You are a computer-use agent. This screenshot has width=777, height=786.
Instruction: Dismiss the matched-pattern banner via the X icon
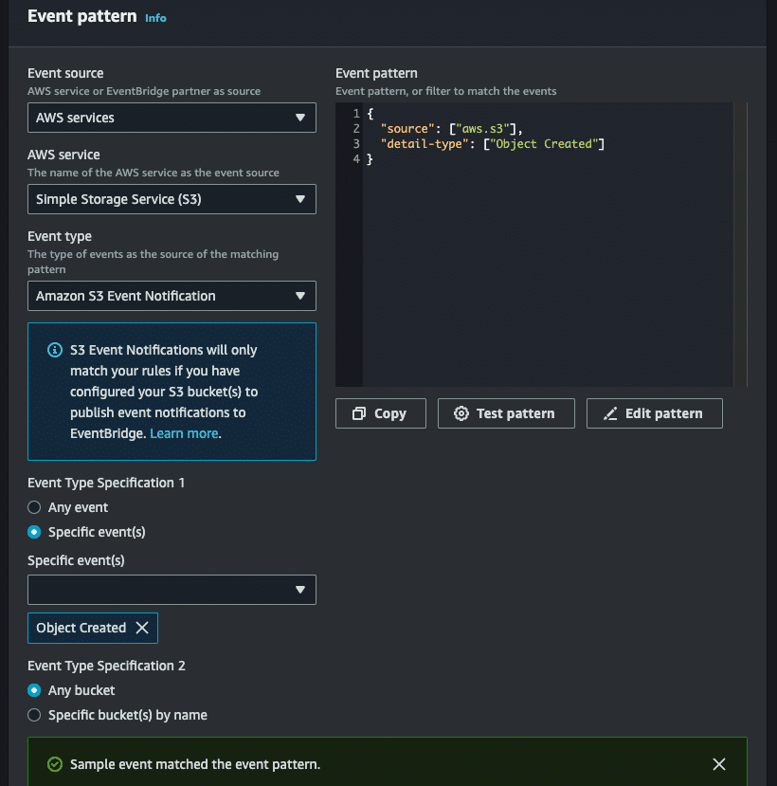click(x=718, y=763)
